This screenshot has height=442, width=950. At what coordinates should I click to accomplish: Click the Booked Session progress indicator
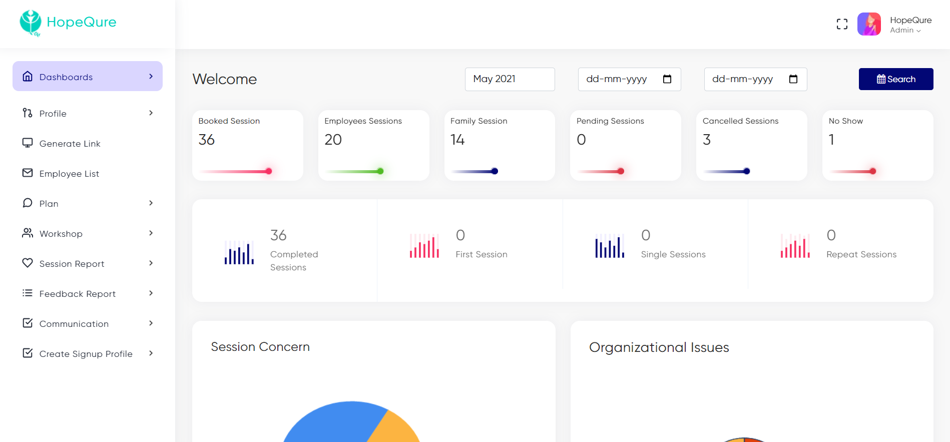[236, 171]
